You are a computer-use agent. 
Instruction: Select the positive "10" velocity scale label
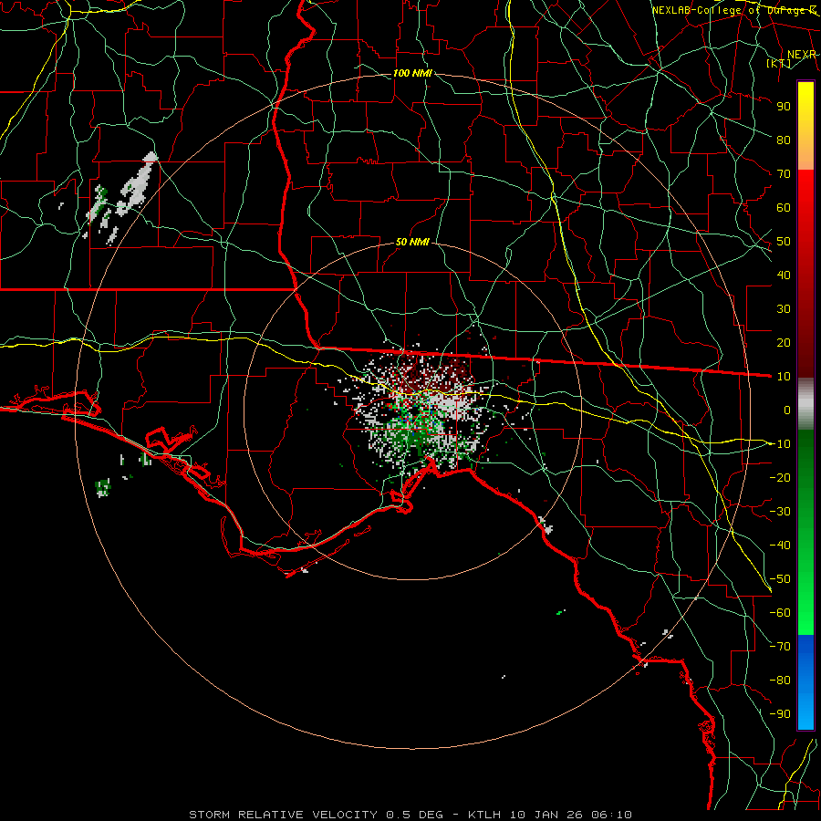[x=784, y=377]
